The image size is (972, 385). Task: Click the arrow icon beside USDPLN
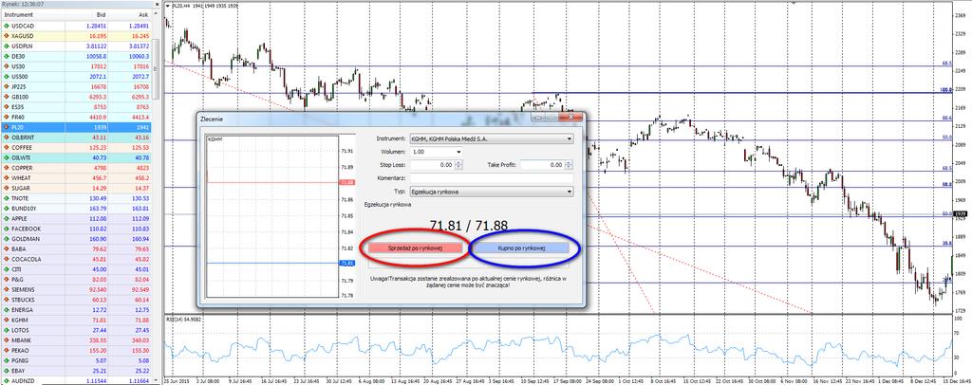(7, 46)
